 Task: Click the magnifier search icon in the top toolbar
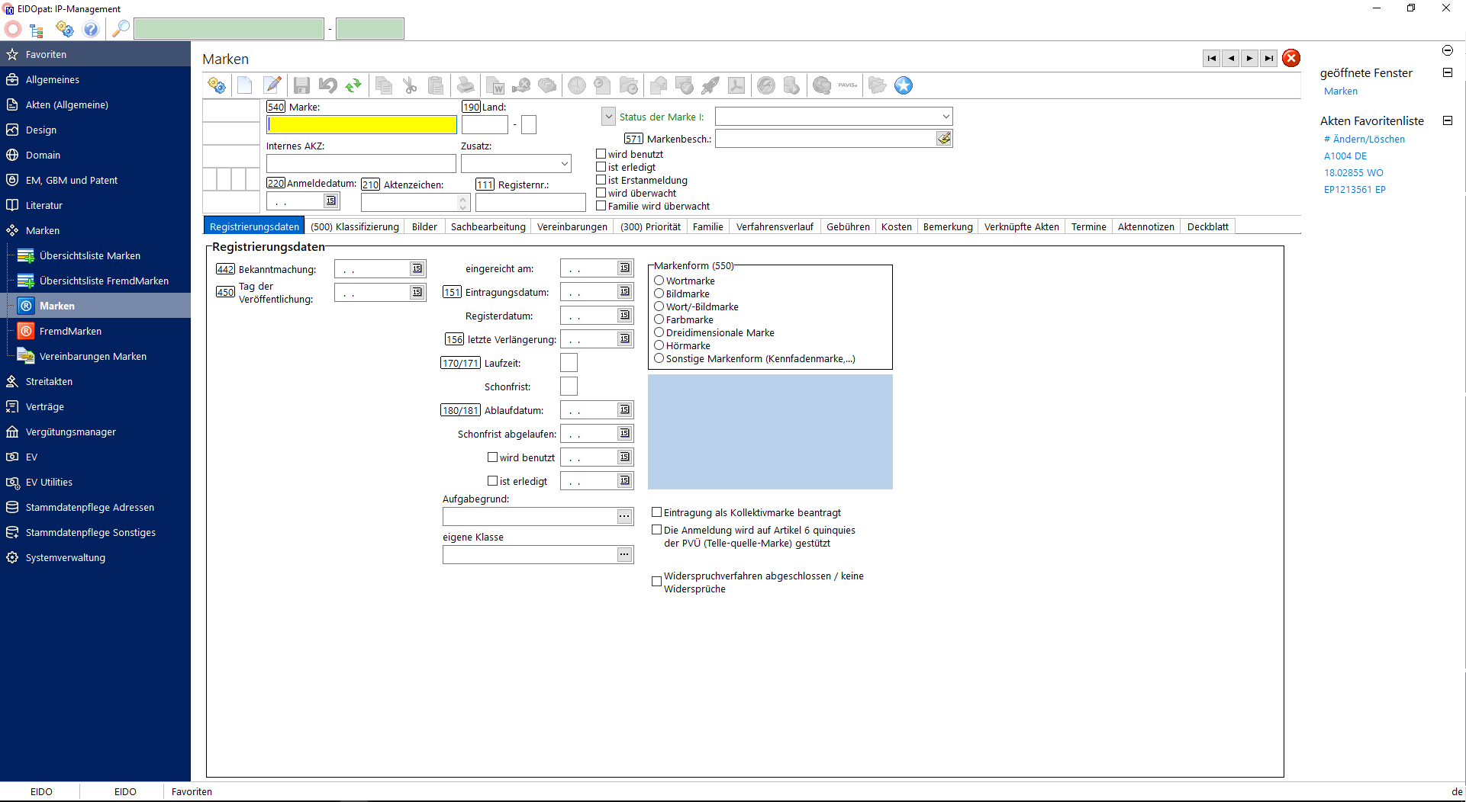pyautogui.click(x=121, y=29)
